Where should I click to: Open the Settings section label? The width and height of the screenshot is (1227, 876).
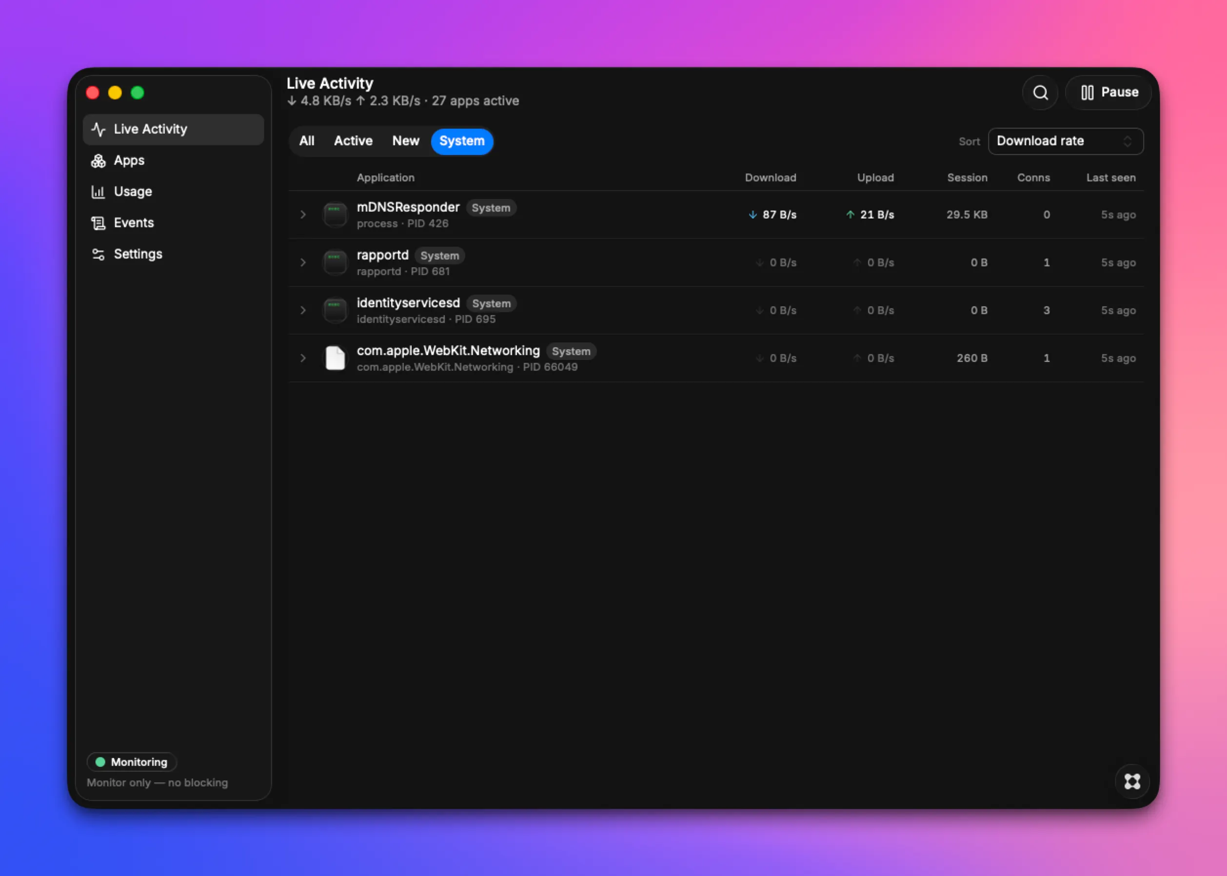pos(138,255)
